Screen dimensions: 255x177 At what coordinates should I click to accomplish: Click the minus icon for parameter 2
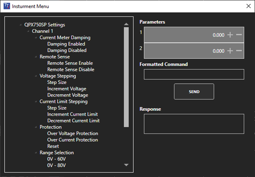(239, 51)
